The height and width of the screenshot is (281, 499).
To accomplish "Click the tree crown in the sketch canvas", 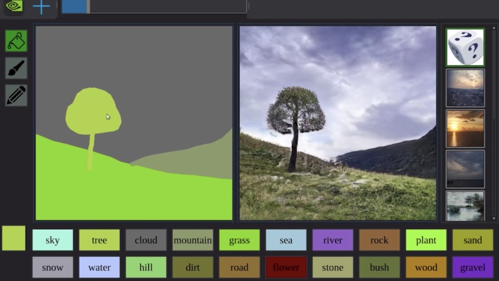I will point(93,111).
